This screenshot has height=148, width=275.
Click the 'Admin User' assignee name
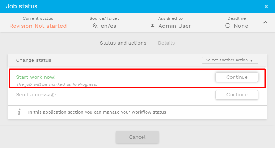(x=175, y=26)
